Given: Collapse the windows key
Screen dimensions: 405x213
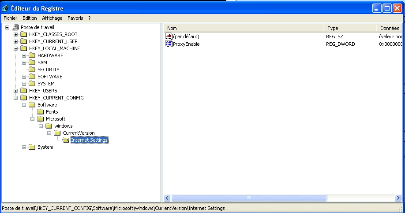Looking at the screenshot, I should click(x=41, y=126).
